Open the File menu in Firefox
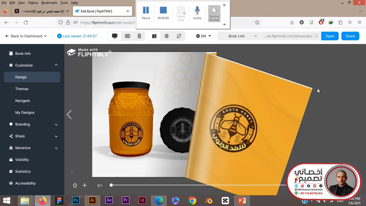 click(4, 3)
